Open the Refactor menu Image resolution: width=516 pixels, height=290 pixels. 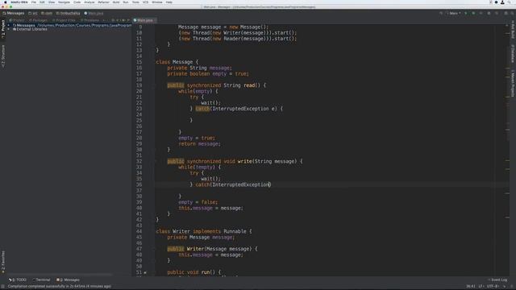[103, 2]
